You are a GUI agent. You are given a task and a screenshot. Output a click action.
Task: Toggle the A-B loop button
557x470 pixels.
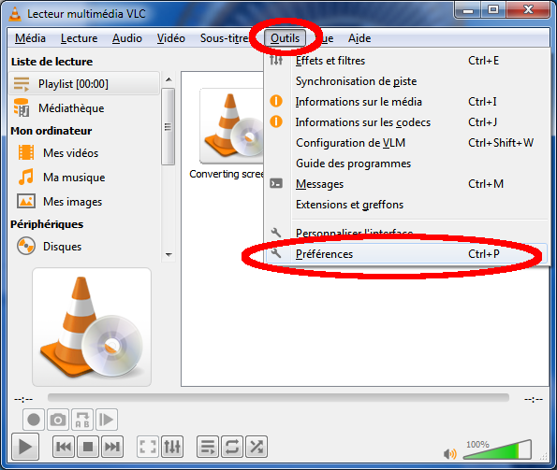(x=82, y=420)
